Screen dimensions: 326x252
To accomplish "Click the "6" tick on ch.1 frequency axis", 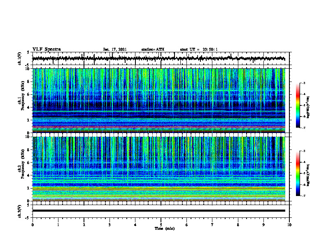I will (x=28, y=95).
